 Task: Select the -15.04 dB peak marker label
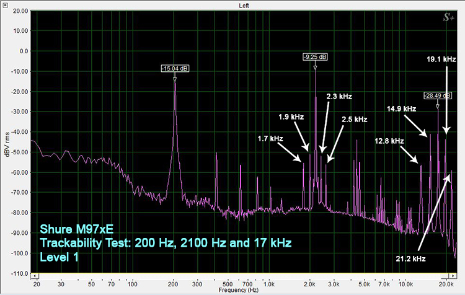(174, 68)
